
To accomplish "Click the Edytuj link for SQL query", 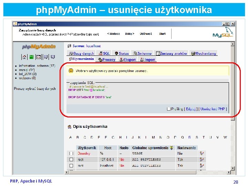I will pos(190,109).
